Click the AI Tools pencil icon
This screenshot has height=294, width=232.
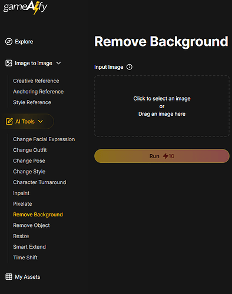click(x=9, y=121)
